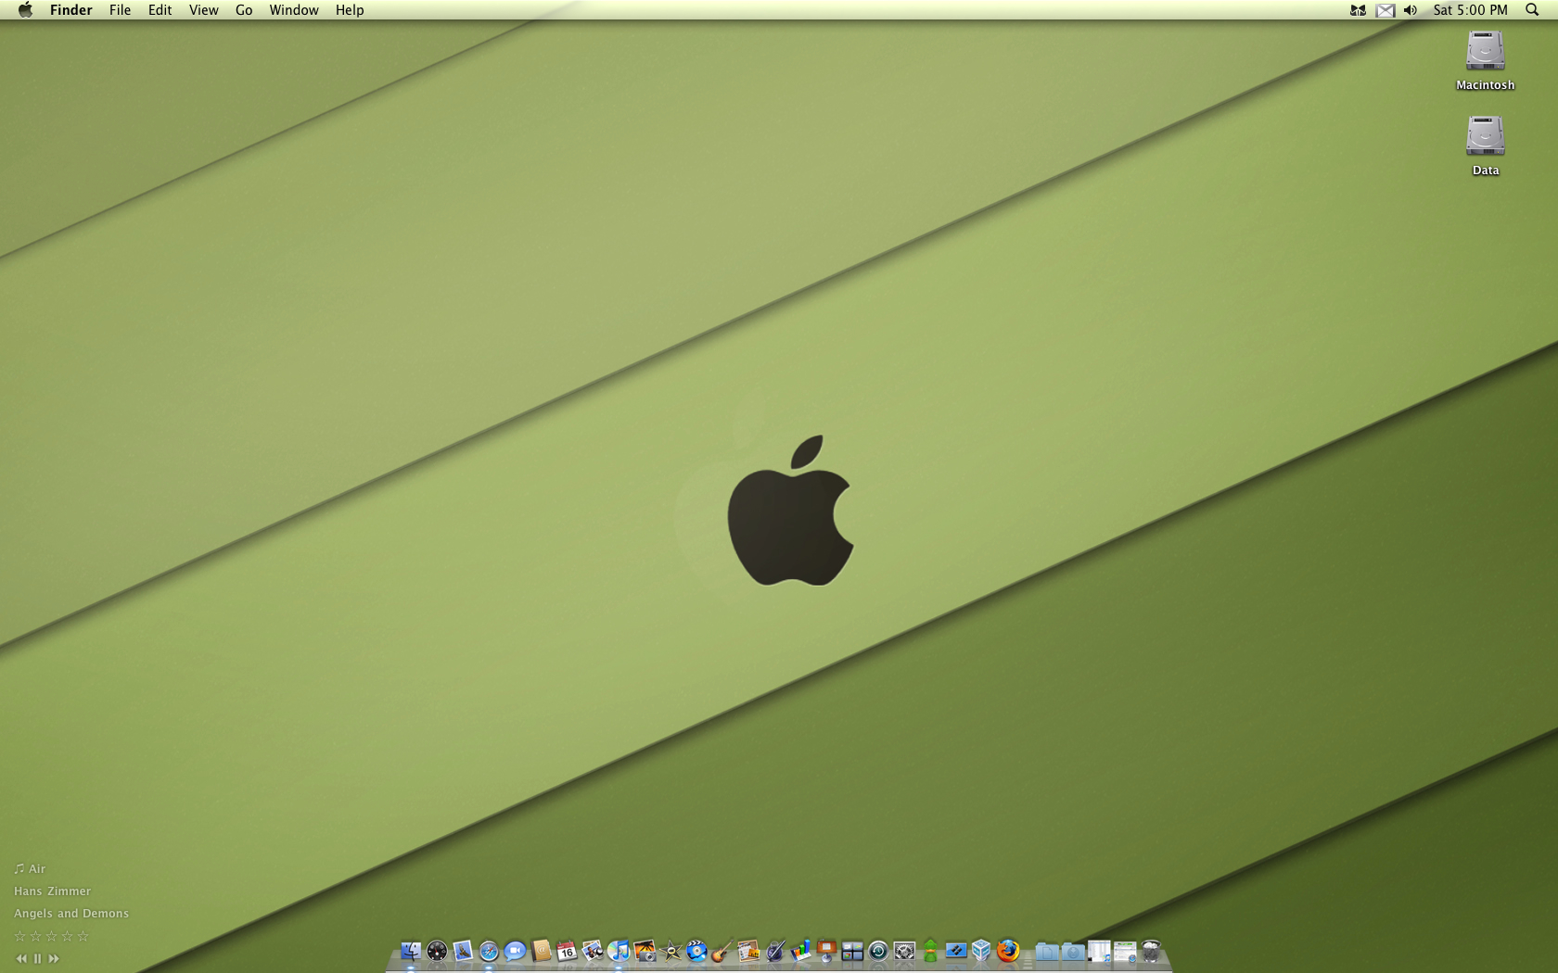1558x973 pixels.
Task: Click artist name 'Hans Zimmer'
Action: point(52,891)
